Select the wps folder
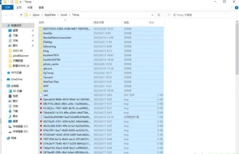The image size is (239, 154). 101,91
